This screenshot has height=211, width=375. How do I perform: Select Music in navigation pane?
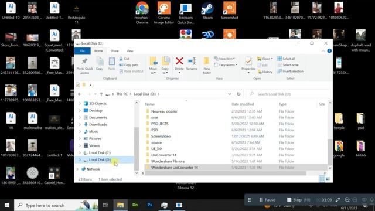[94, 131]
